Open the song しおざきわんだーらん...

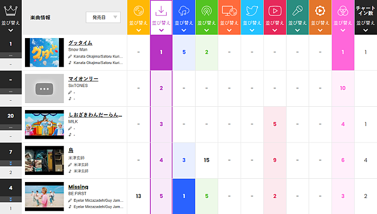tap(95, 115)
